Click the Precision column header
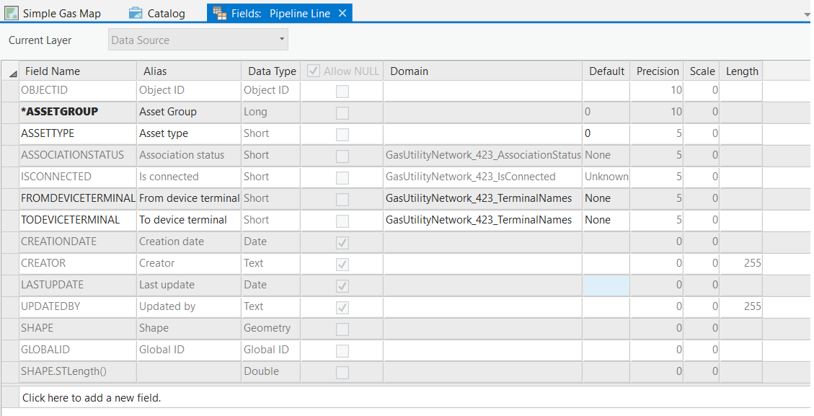Screen dimensions: 814x416 [657, 71]
